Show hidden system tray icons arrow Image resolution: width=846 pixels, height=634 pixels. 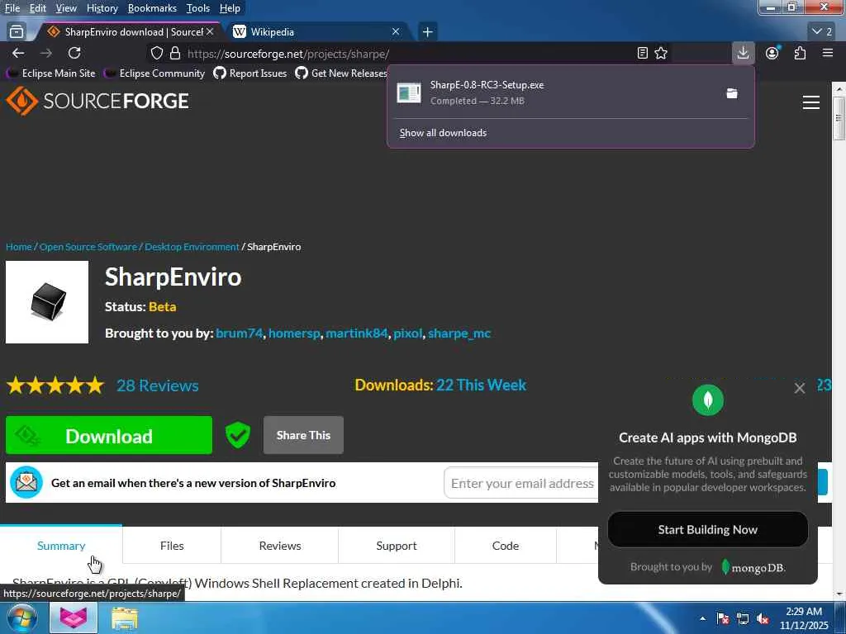click(702, 618)
